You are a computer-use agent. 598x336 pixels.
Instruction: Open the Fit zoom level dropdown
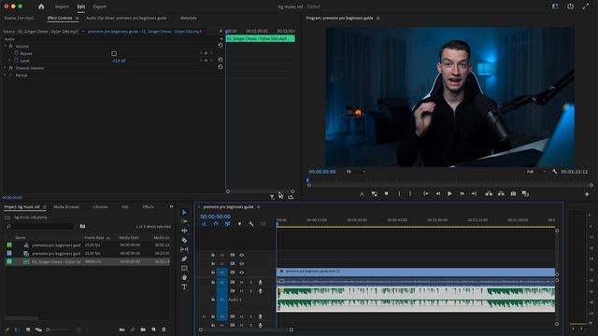(355, 172)
